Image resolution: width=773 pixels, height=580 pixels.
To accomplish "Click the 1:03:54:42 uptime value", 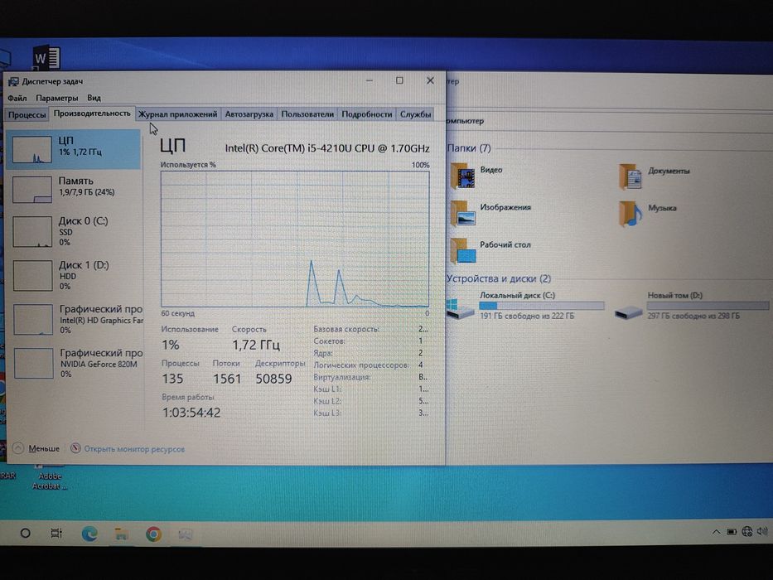I will pyautogui.click(x=191, y=413).
